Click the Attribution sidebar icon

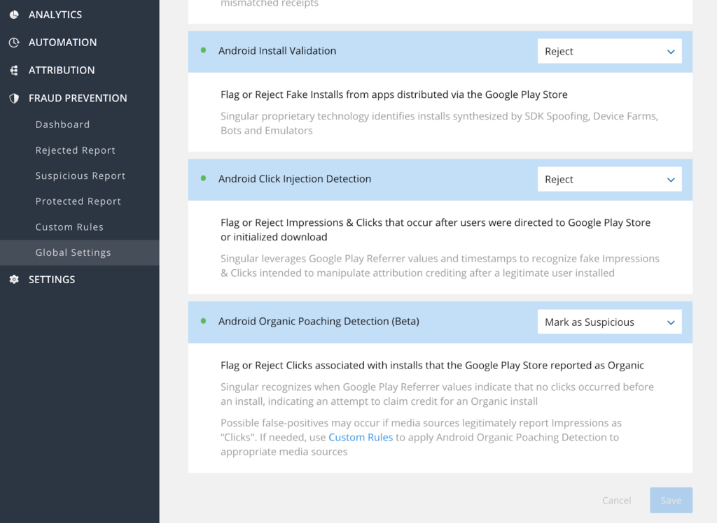coord(15,70)
